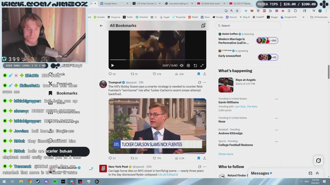Go back using the All Bookmarks arrow

101,26
